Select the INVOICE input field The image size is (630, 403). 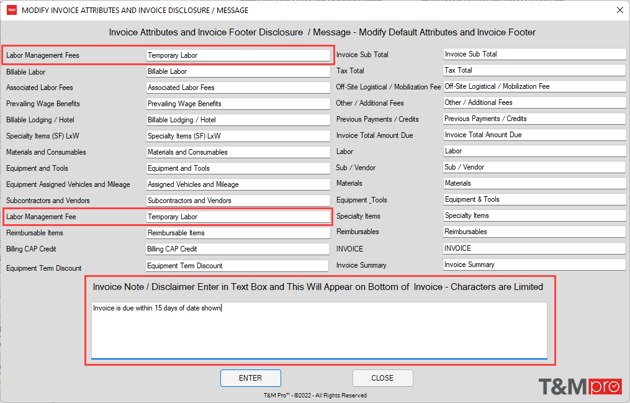(x=534, y=248)
